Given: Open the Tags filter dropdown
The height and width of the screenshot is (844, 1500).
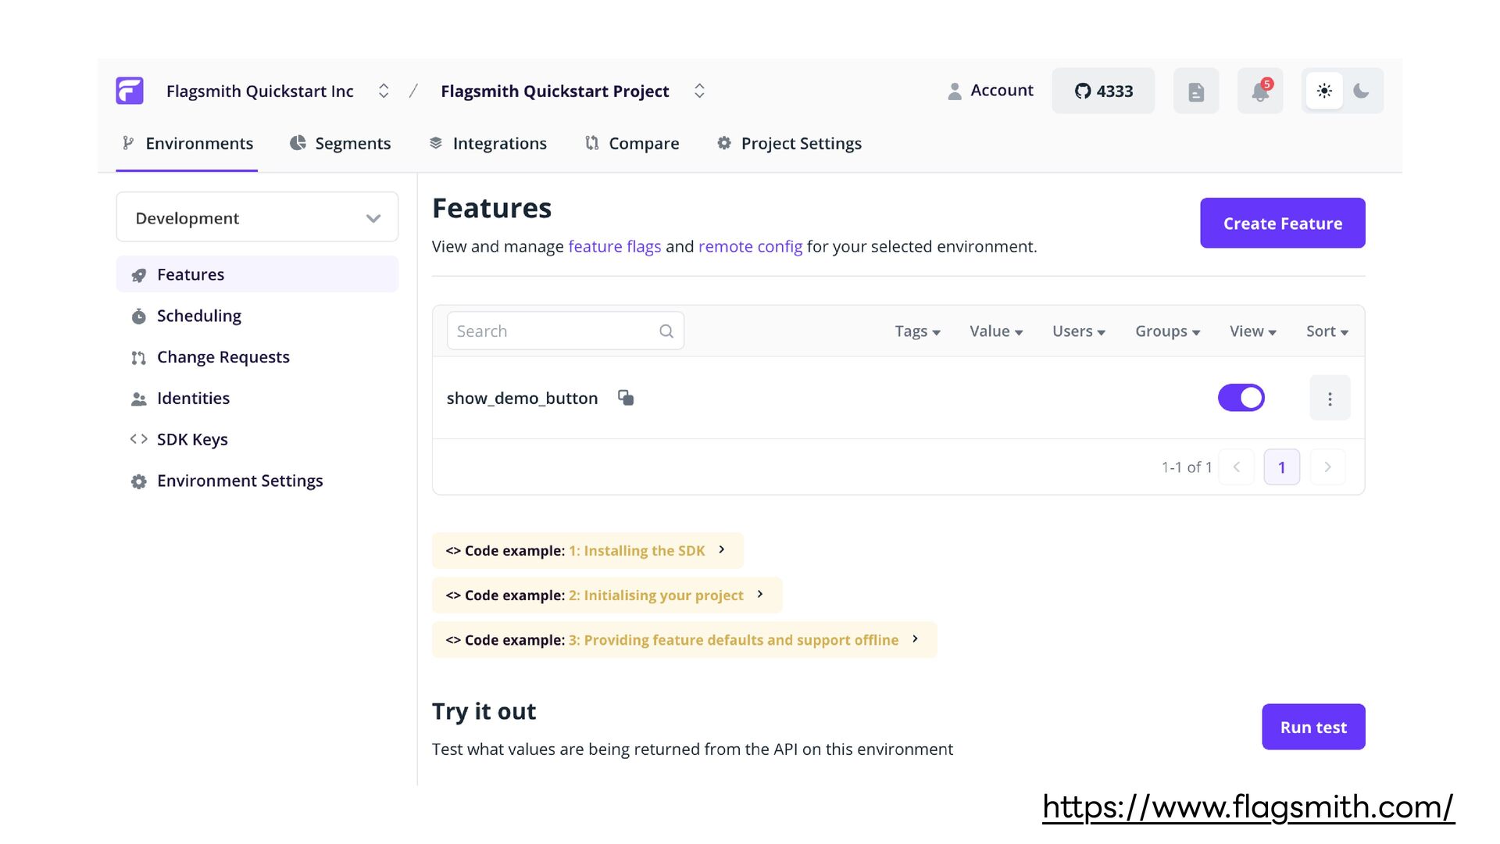Looking at the screenshot, I should (917, 331).
